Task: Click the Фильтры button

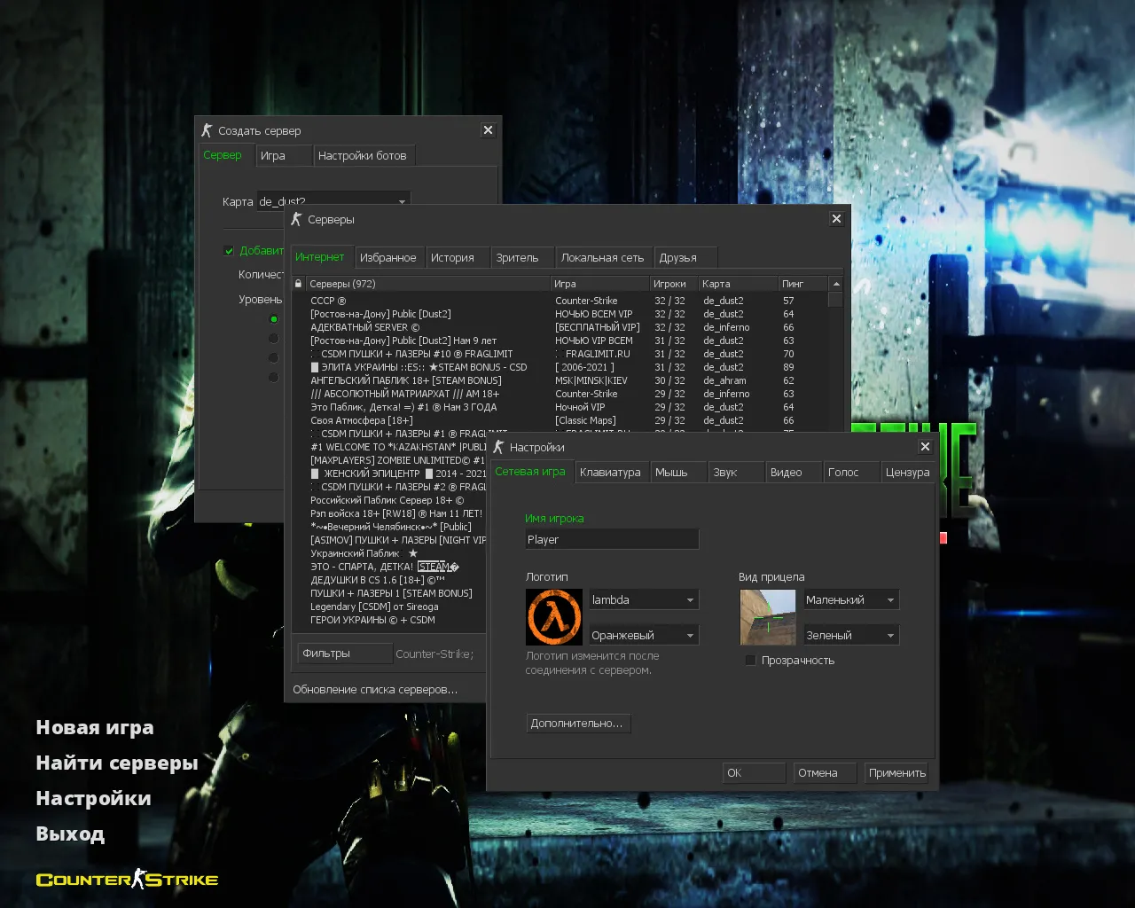Action: pos(344,653)
